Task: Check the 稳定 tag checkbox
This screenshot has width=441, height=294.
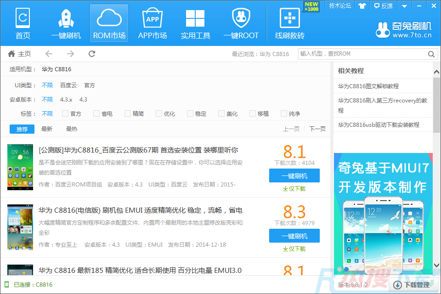Action: tap(190, 113)
